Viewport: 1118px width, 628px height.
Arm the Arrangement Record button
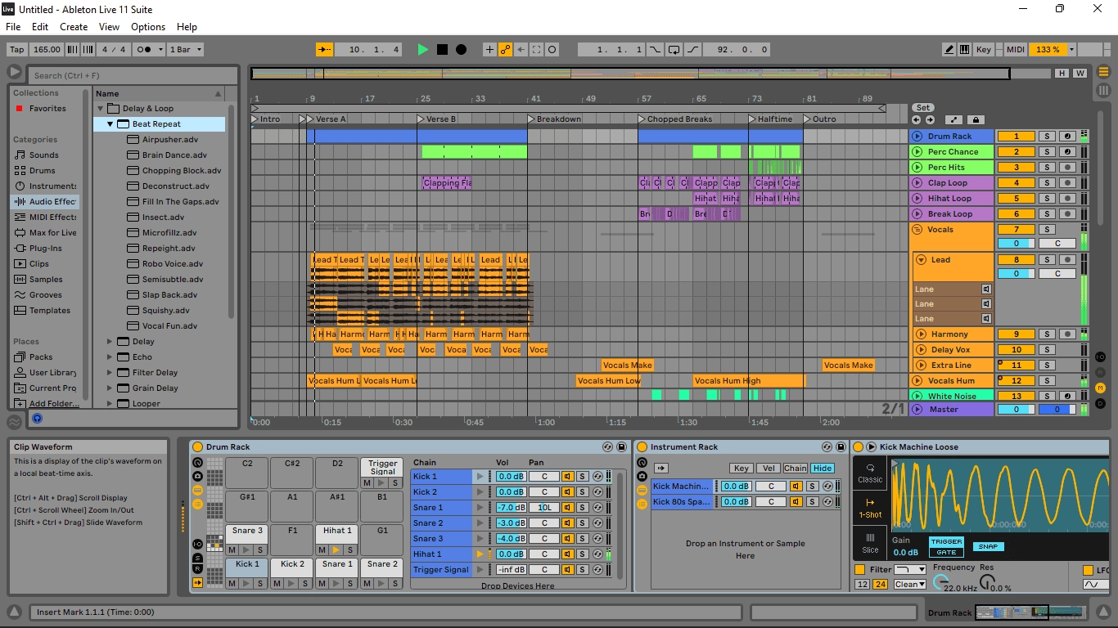click(x=461, y=50)
